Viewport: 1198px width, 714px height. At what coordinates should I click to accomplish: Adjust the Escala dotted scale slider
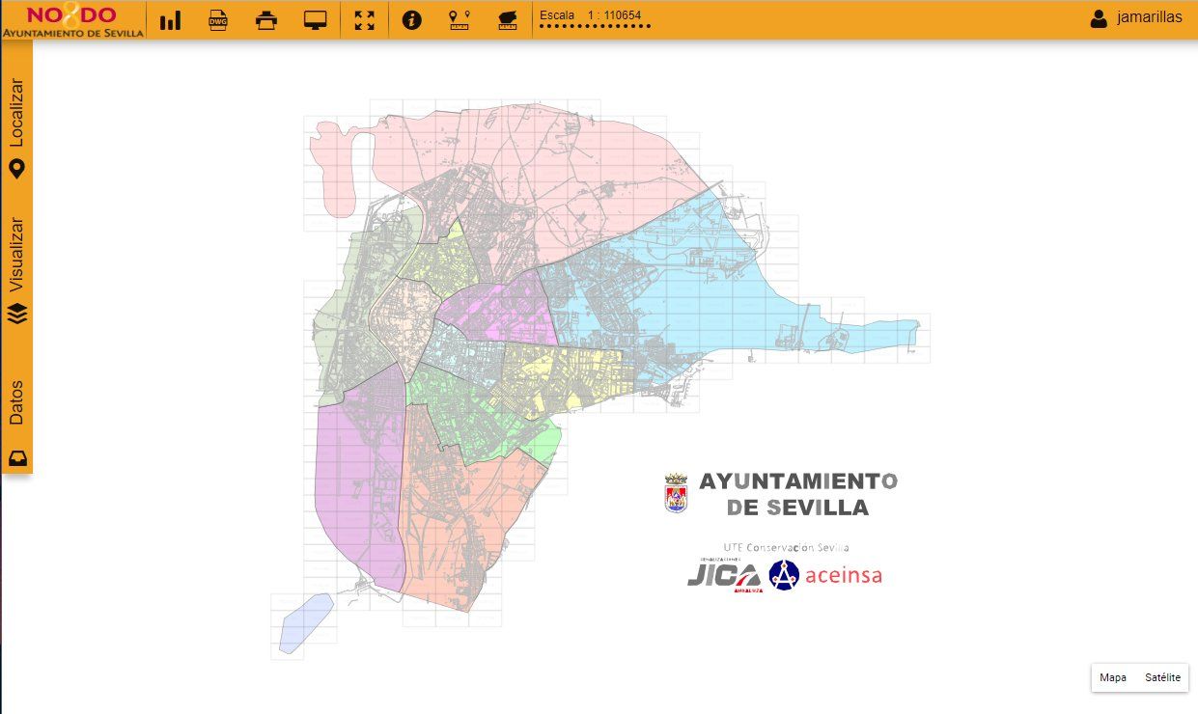click(x=595, y=27)
